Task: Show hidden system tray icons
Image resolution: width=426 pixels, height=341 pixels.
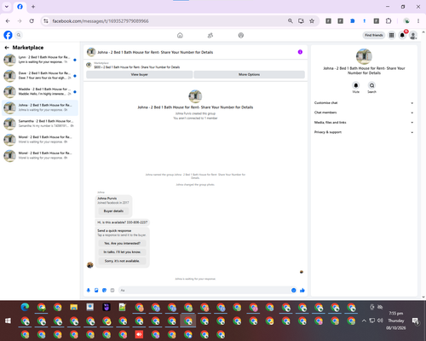Action: coord(364,321)
